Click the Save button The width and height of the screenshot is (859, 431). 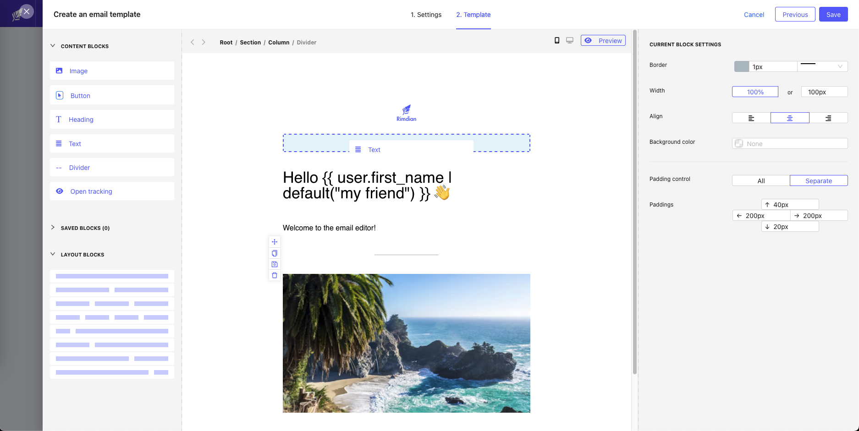point(833,14)
